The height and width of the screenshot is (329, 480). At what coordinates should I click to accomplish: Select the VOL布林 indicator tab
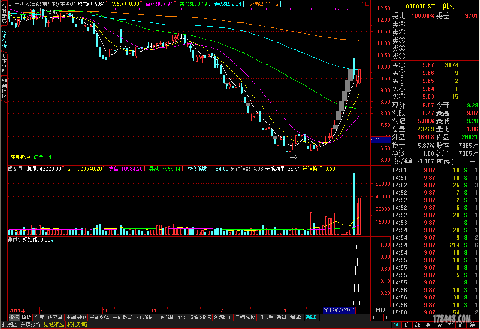click(144, 317)
